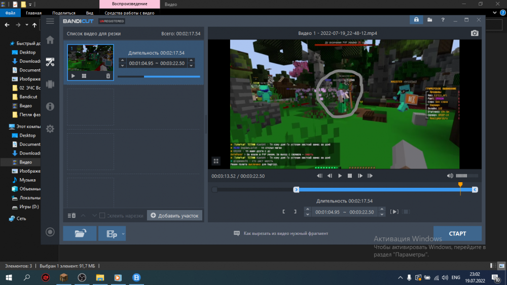The image size is (507, 285).
Task: Decrease end time below timeline
Action: pyautogui.click(x=382, y=214)
